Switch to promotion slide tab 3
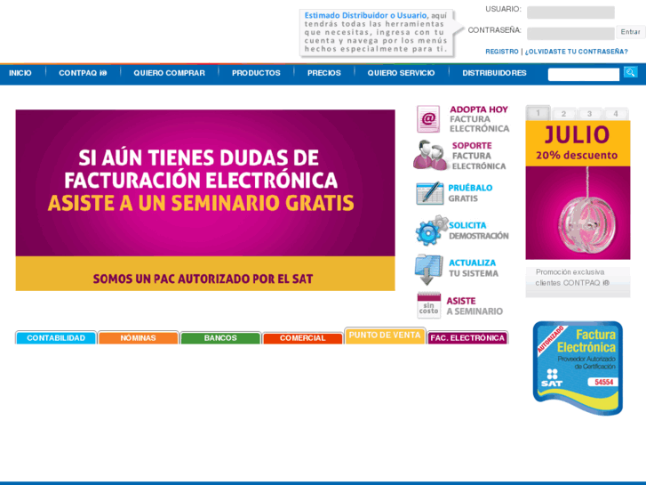This screenshot has height=485, width=646. [589, 114]
